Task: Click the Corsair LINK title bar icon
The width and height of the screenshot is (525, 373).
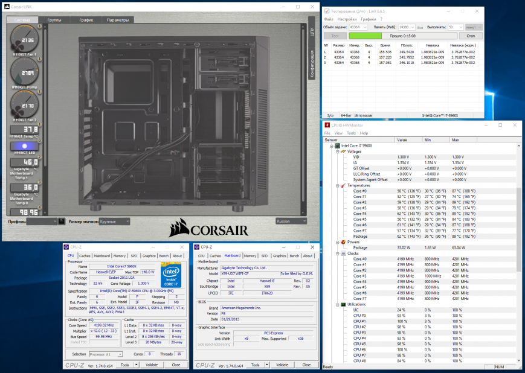Action: pyautogui.click(x=7, y=7)
